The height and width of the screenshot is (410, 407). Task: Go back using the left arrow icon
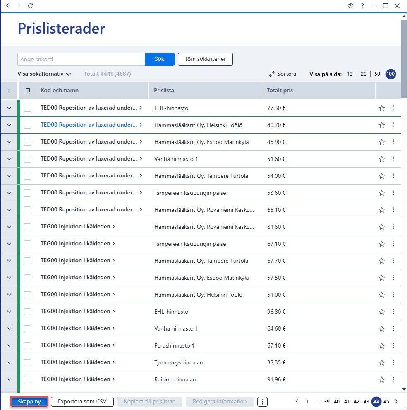7,5
